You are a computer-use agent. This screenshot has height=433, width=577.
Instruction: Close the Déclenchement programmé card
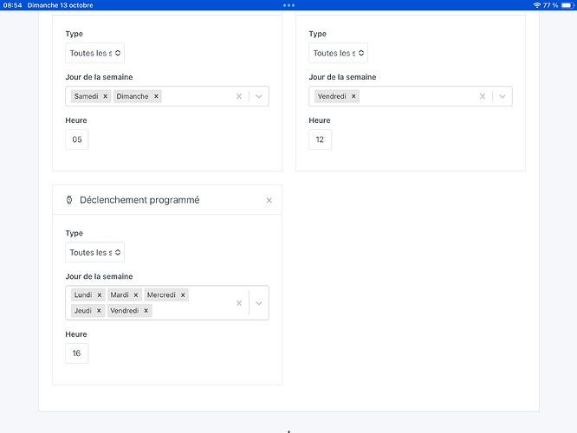[x=269, y=200]
